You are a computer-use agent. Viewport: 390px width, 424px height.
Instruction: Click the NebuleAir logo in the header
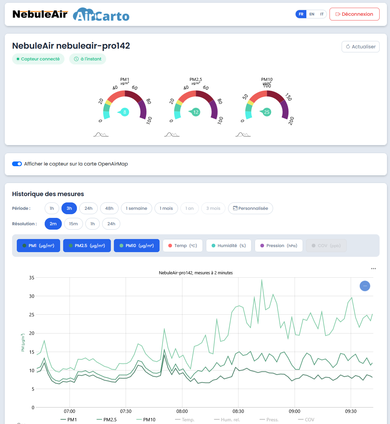pyautogui.click(x=40, y=14)
